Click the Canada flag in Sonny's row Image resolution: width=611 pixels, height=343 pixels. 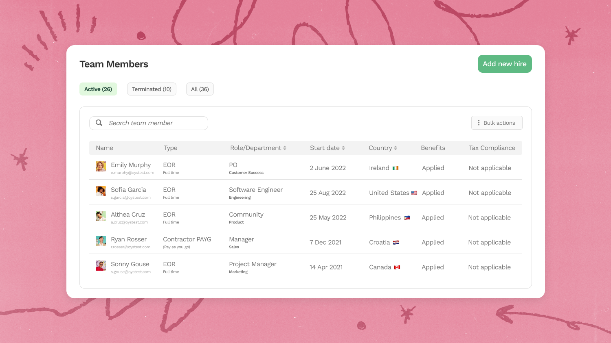coord(397,267)
